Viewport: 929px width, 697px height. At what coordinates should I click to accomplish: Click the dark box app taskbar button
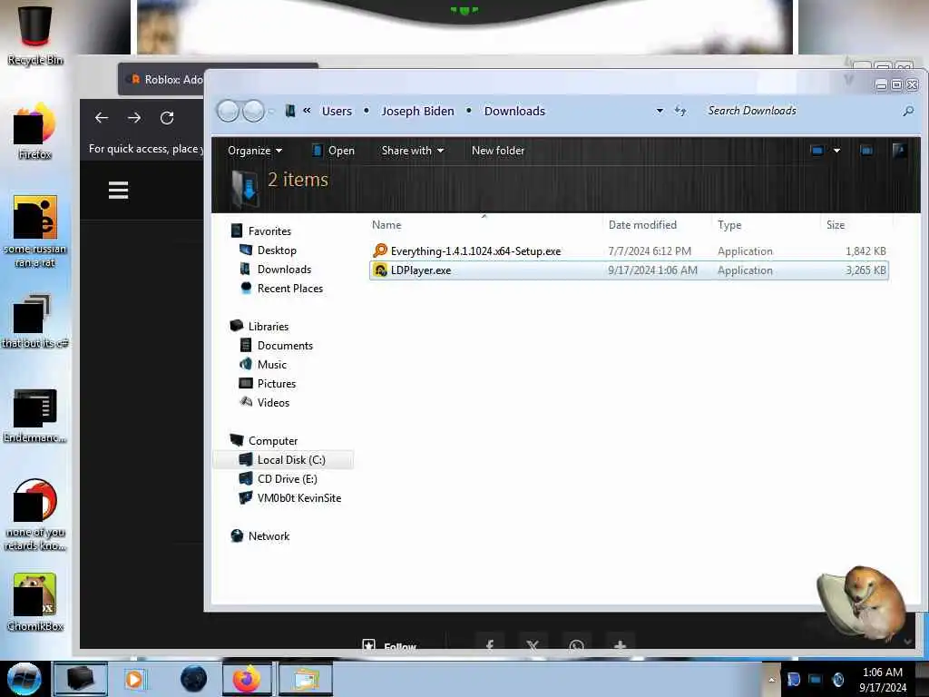[x=81, y=679]
